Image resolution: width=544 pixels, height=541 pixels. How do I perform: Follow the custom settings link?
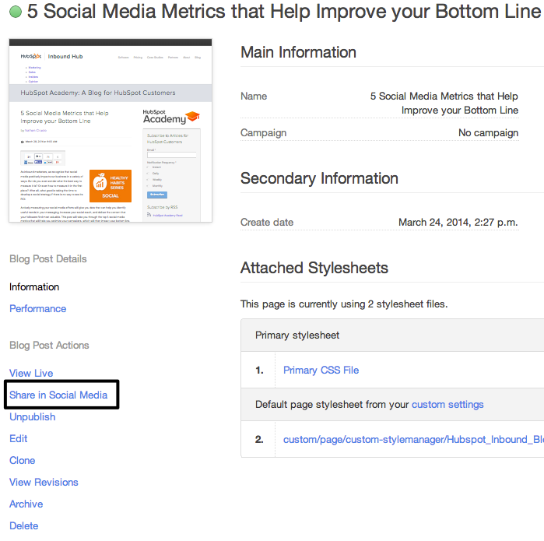pyautogui.click(x=447, y=404)
